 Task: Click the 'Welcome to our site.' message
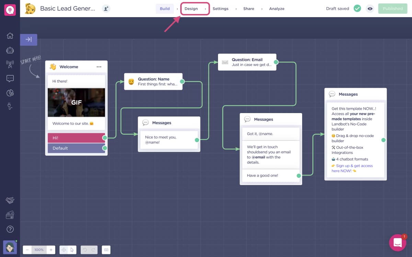tap(76, 123)
